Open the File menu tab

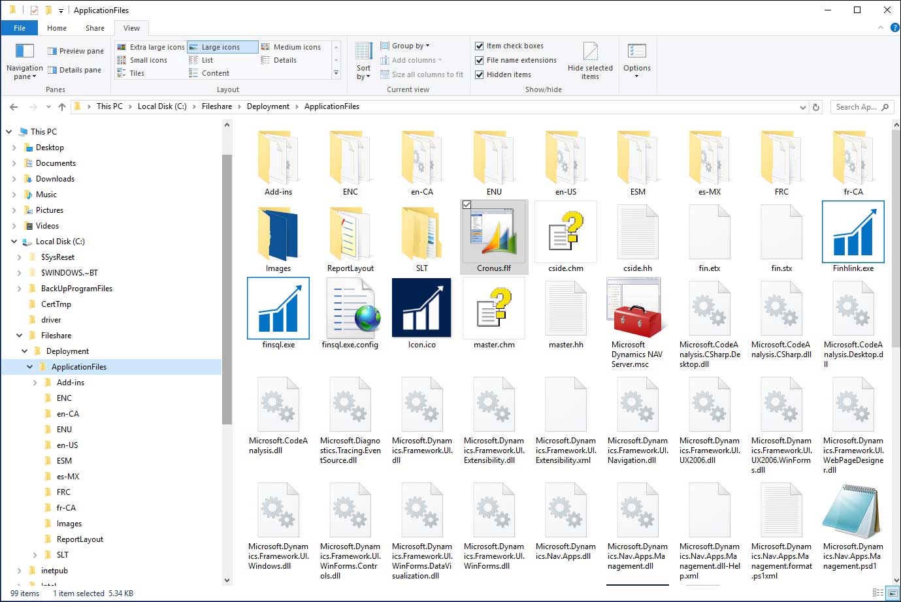[20, 28]
